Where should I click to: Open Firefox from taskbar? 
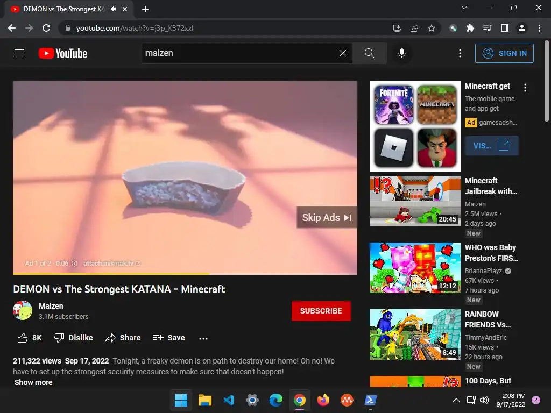click(323, 400)
